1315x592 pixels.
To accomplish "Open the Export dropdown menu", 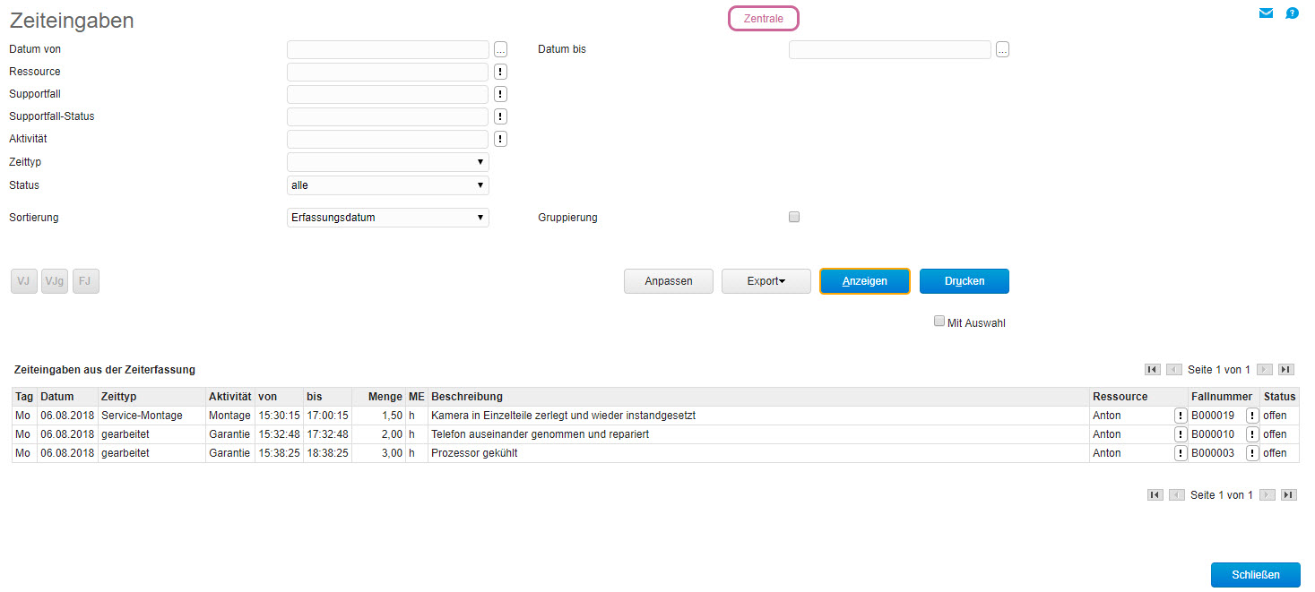I will [x=766, y=281].
